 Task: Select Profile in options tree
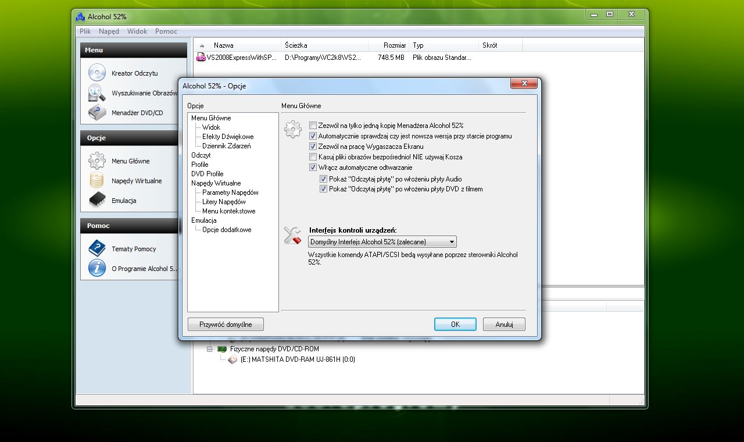point(199,165)
